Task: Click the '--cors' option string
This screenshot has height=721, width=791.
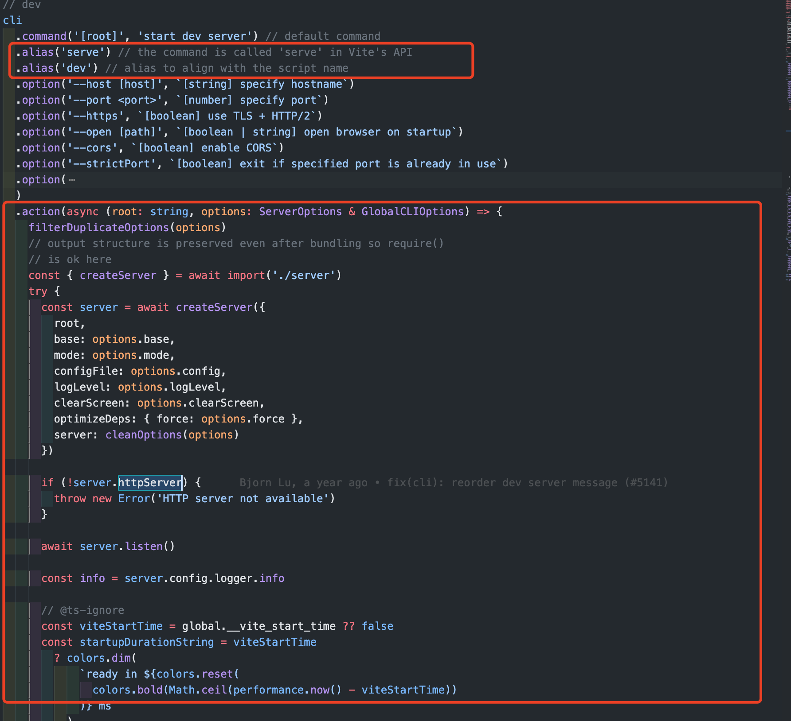Action: pos(92,148)
